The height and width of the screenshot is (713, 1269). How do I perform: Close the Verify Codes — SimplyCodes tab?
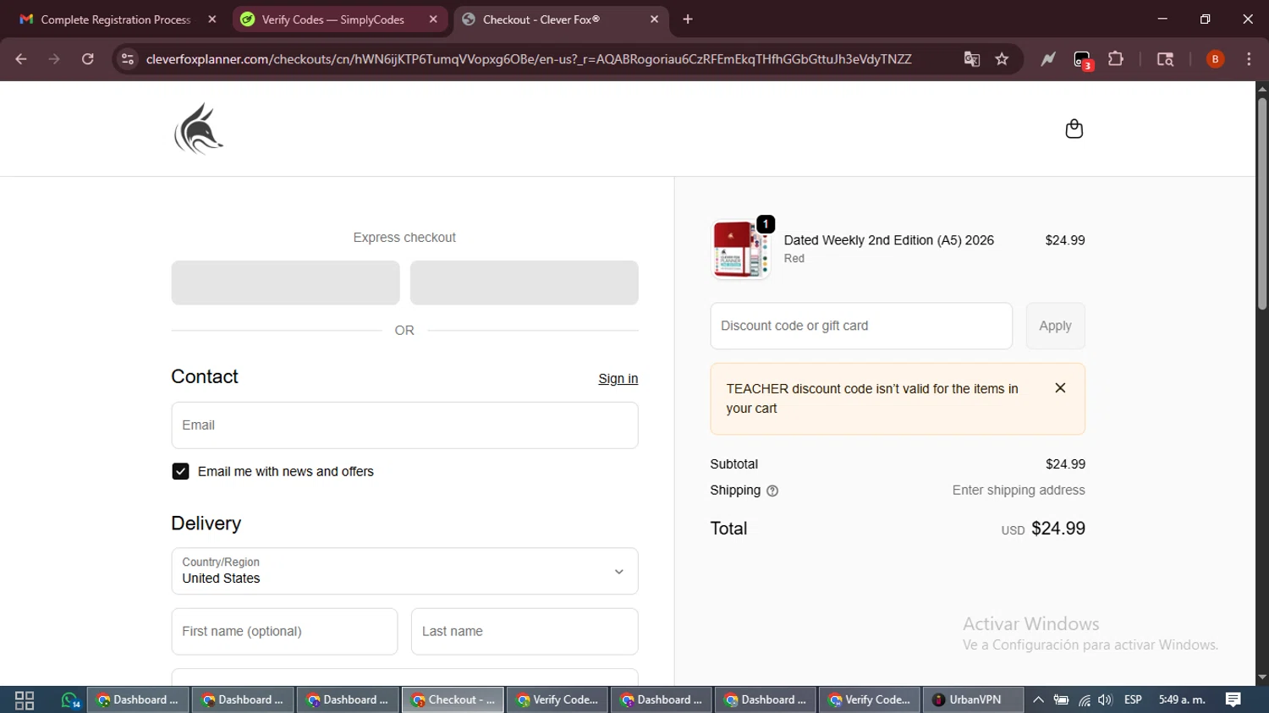(x=433, y=19)
